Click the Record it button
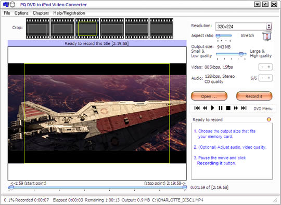This screenshot has height=205, width=281. tap(254, 97)
